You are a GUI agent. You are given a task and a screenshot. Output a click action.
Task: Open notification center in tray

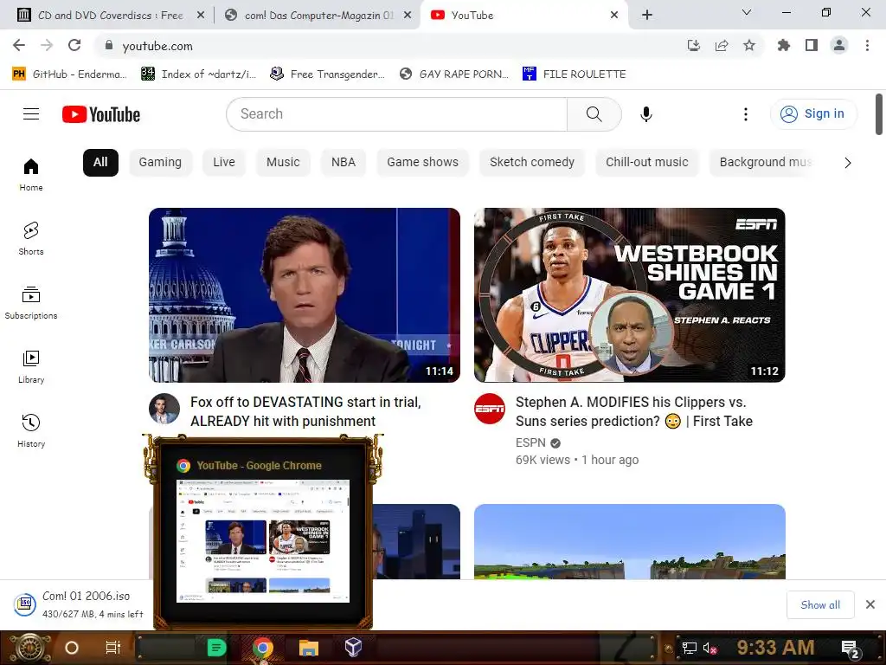coord(851,648)
